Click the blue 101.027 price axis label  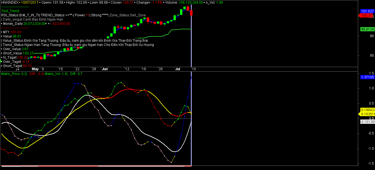[x=367, y=11]
